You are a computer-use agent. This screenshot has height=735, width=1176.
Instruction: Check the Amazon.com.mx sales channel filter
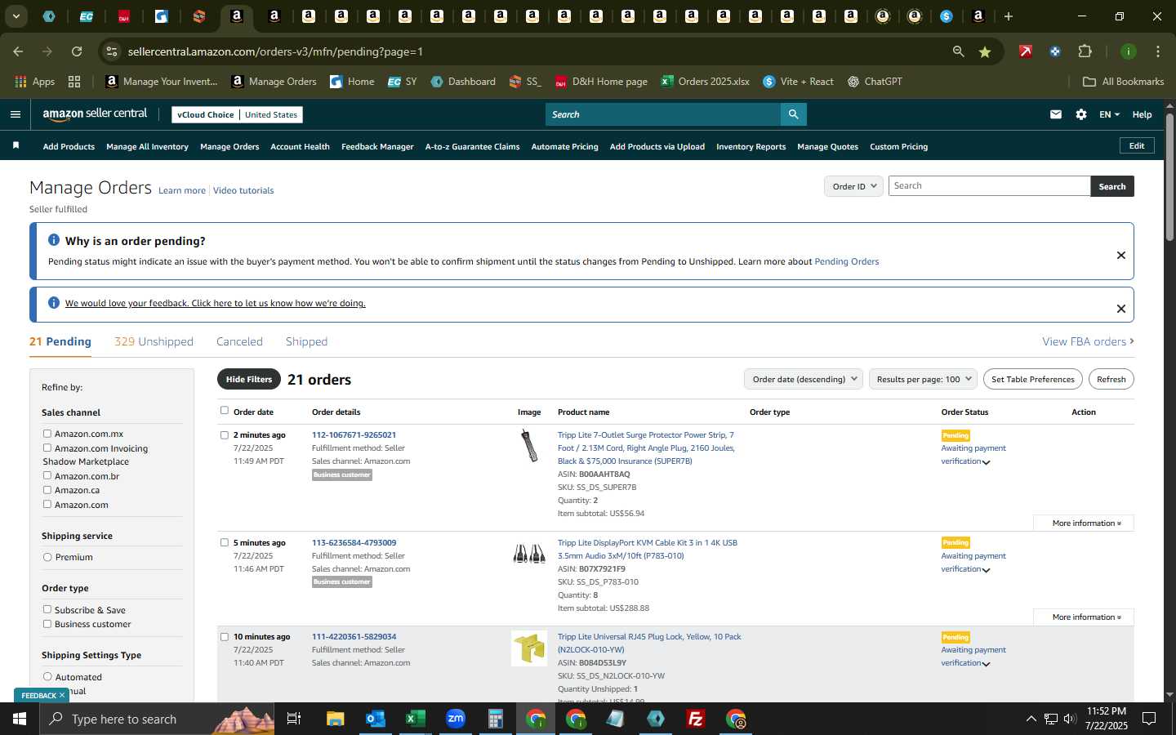click(x=47, y=434)
